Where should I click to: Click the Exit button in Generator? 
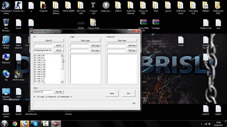click(x=128, y=93)
